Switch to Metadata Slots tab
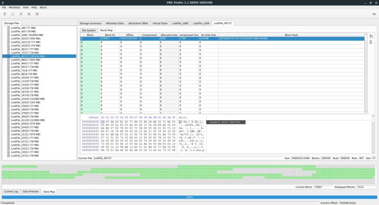Viewport: 379px width, 205px height. [115, 23]
